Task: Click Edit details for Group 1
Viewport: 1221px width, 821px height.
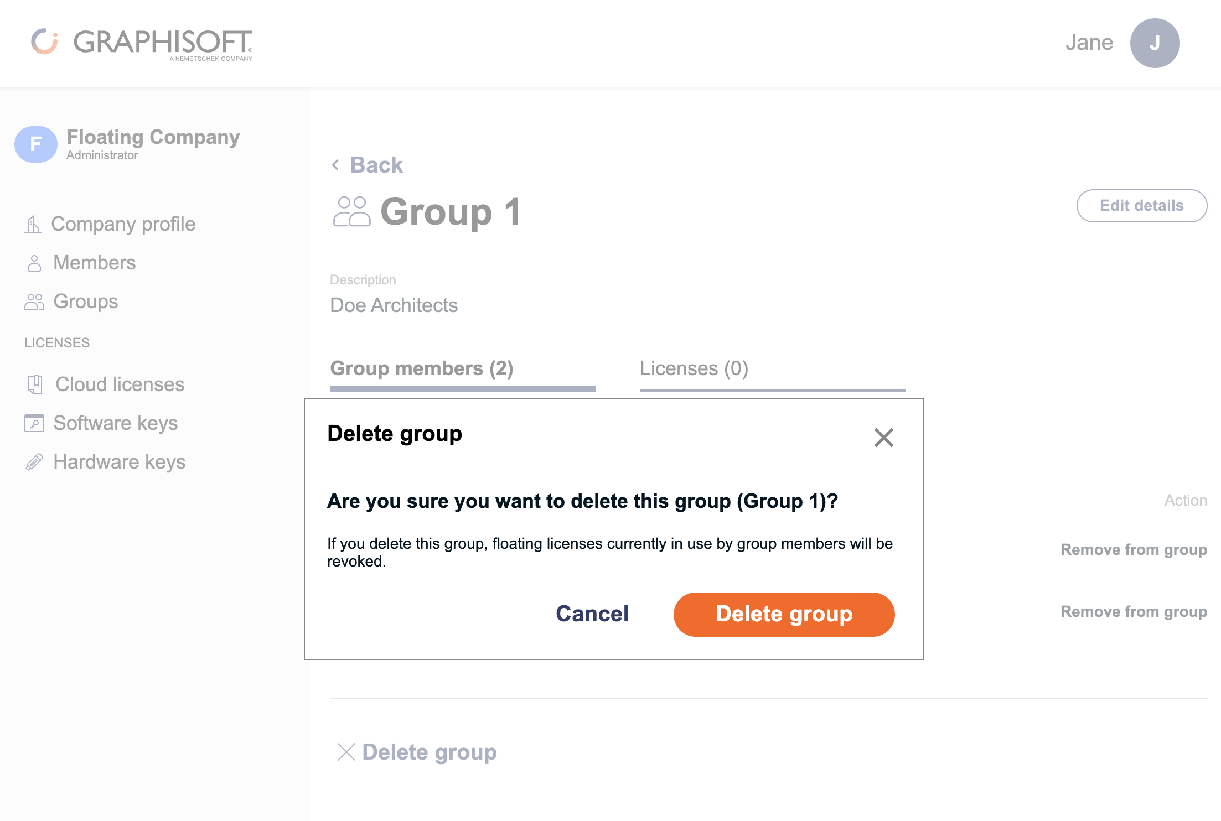Action: [x=1141, y=205]
